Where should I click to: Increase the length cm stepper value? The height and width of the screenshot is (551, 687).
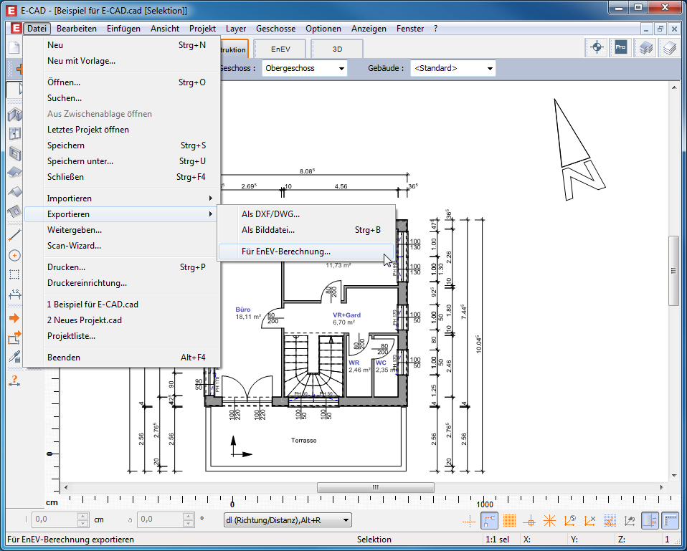coord(83,517)
